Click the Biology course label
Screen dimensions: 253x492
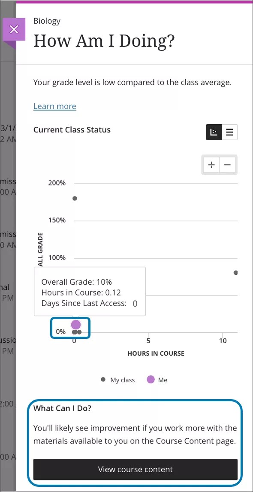pyautogui.click(x=47, y=21)
